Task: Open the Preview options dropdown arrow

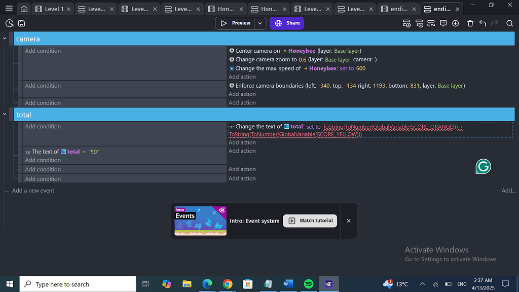Action: (x=259, y=23)
